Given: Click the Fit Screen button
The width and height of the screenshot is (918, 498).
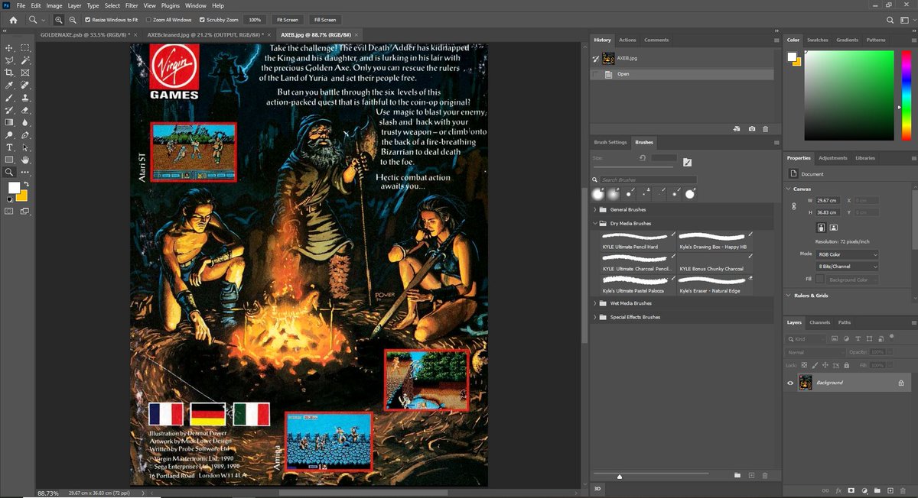Looking at the screenshot, I should [288, 20].
